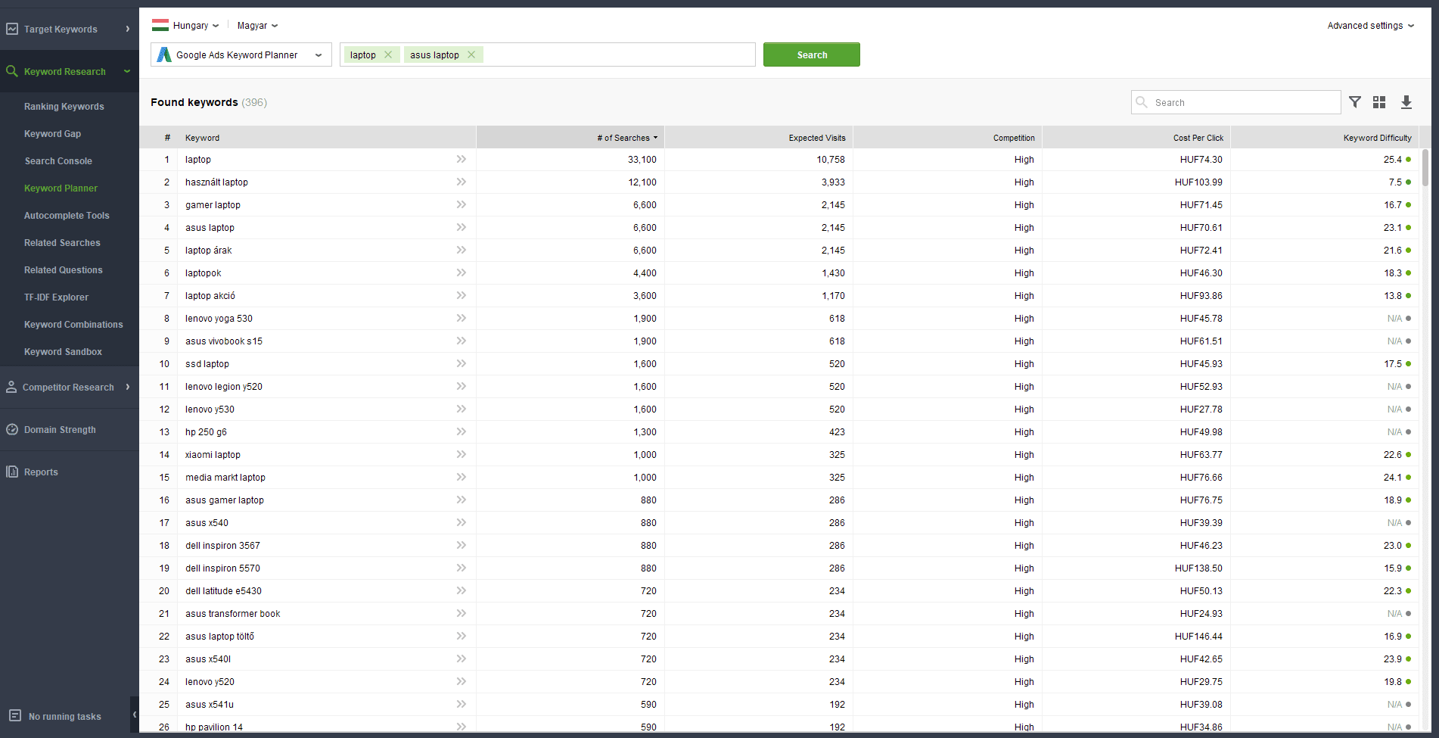Download found keywords via export icon
This screenshot has width=1439, height=738.
click(x=1406, y=102)
